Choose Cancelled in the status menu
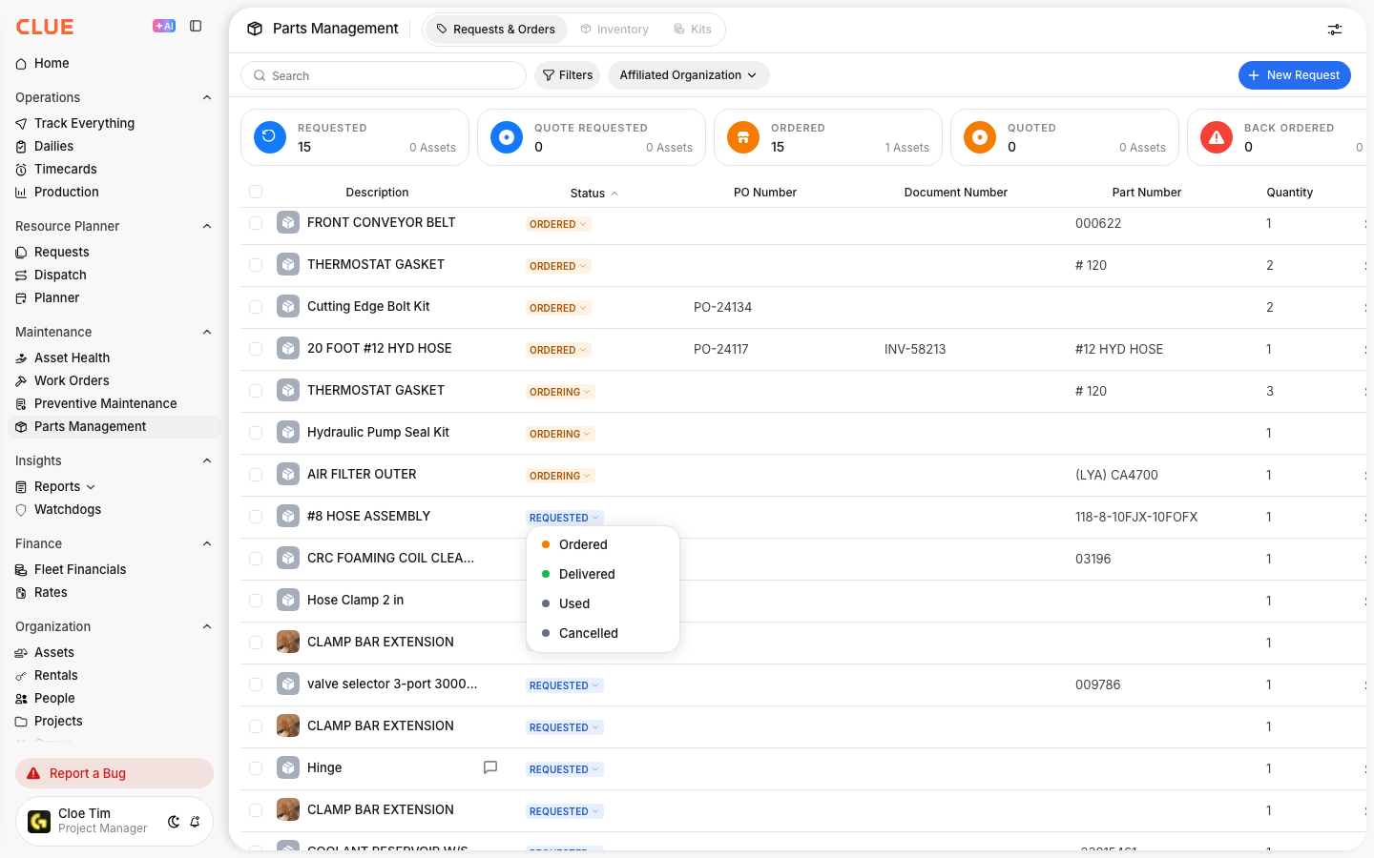The image size is (1374, 858). point(603,633)
